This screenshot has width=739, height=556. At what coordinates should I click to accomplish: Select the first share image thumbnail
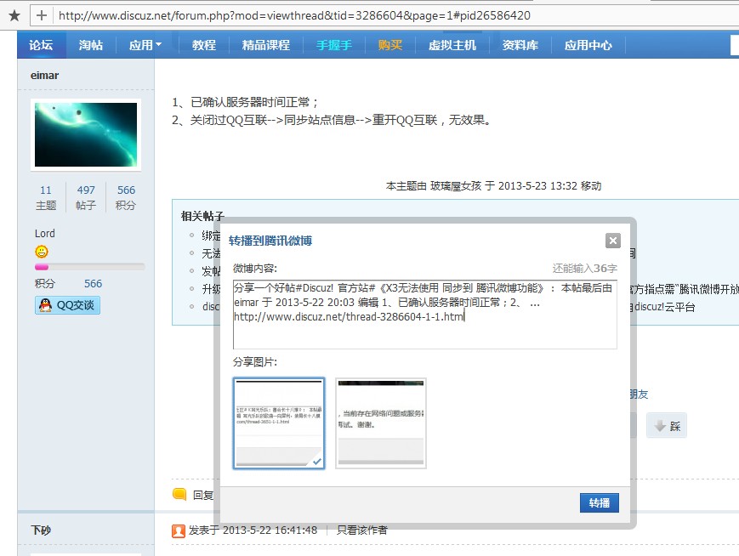(x=279, y=423)
